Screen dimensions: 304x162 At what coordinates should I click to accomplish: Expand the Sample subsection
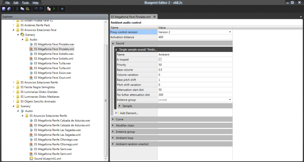[x=119, y=106]
